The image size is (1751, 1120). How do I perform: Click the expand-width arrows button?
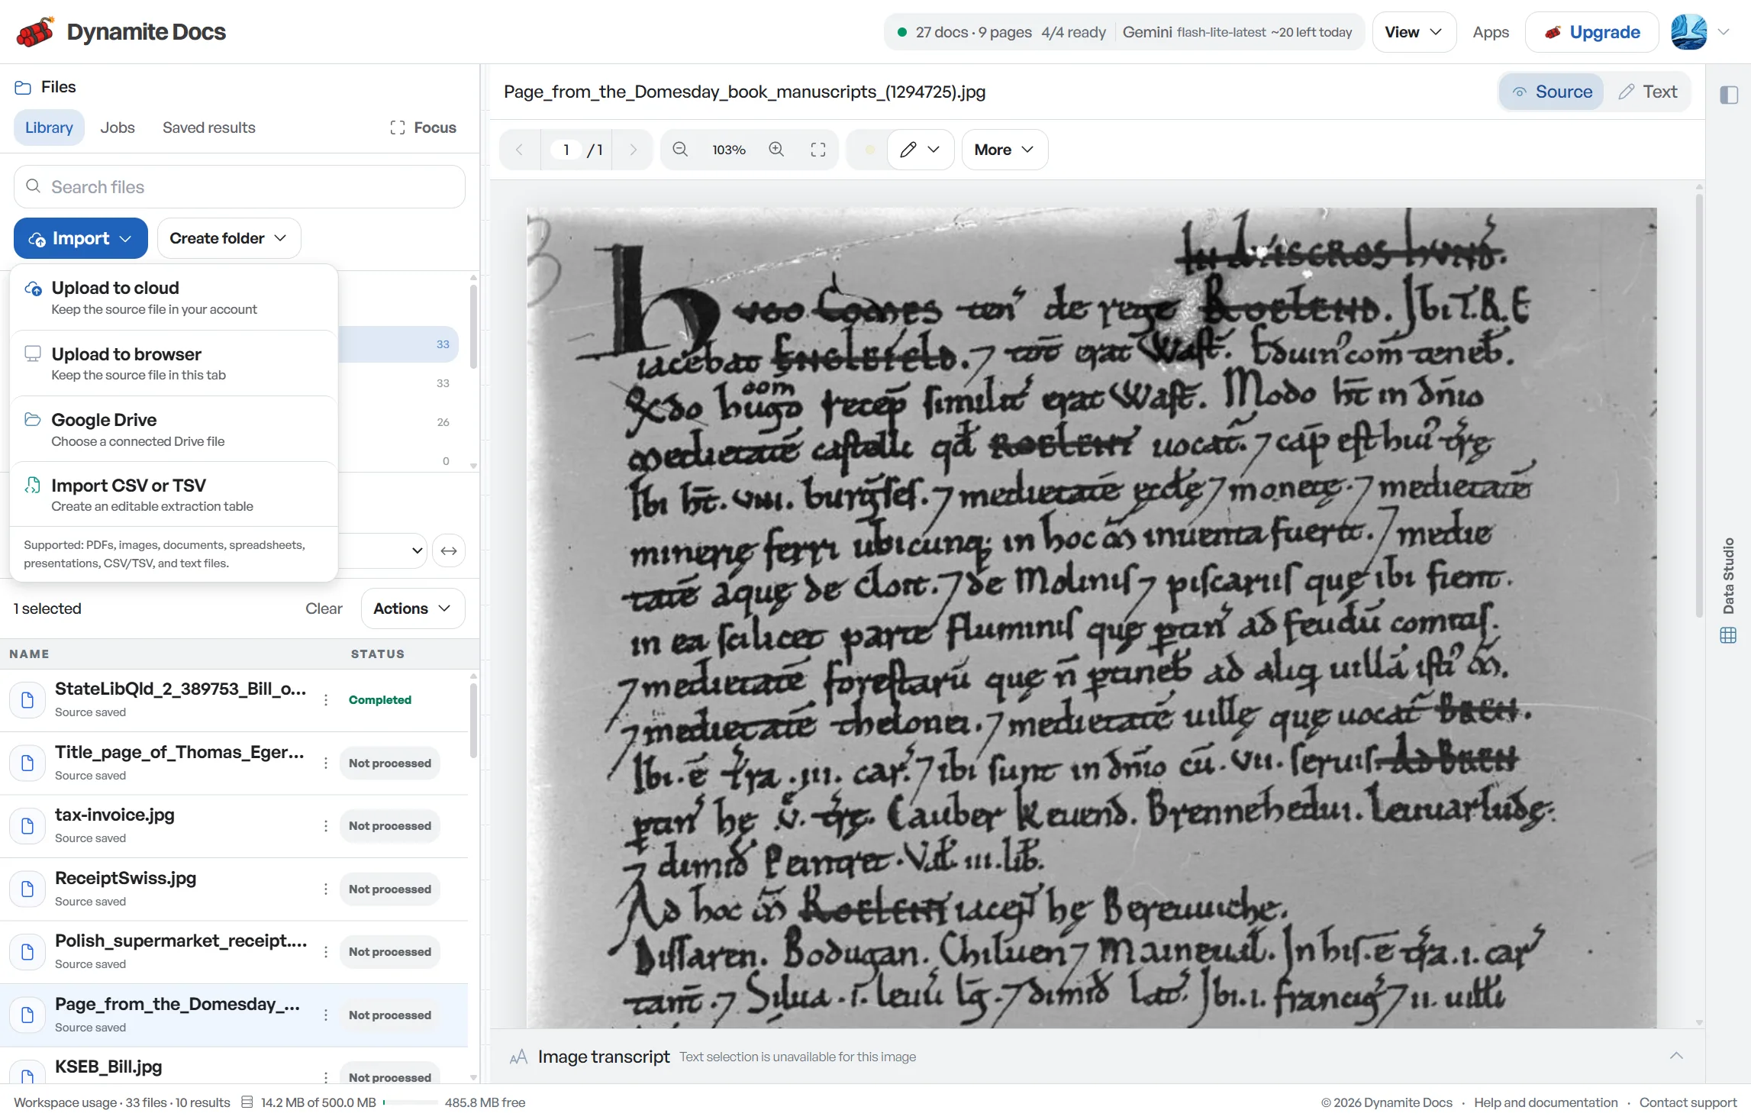[449, 550]
